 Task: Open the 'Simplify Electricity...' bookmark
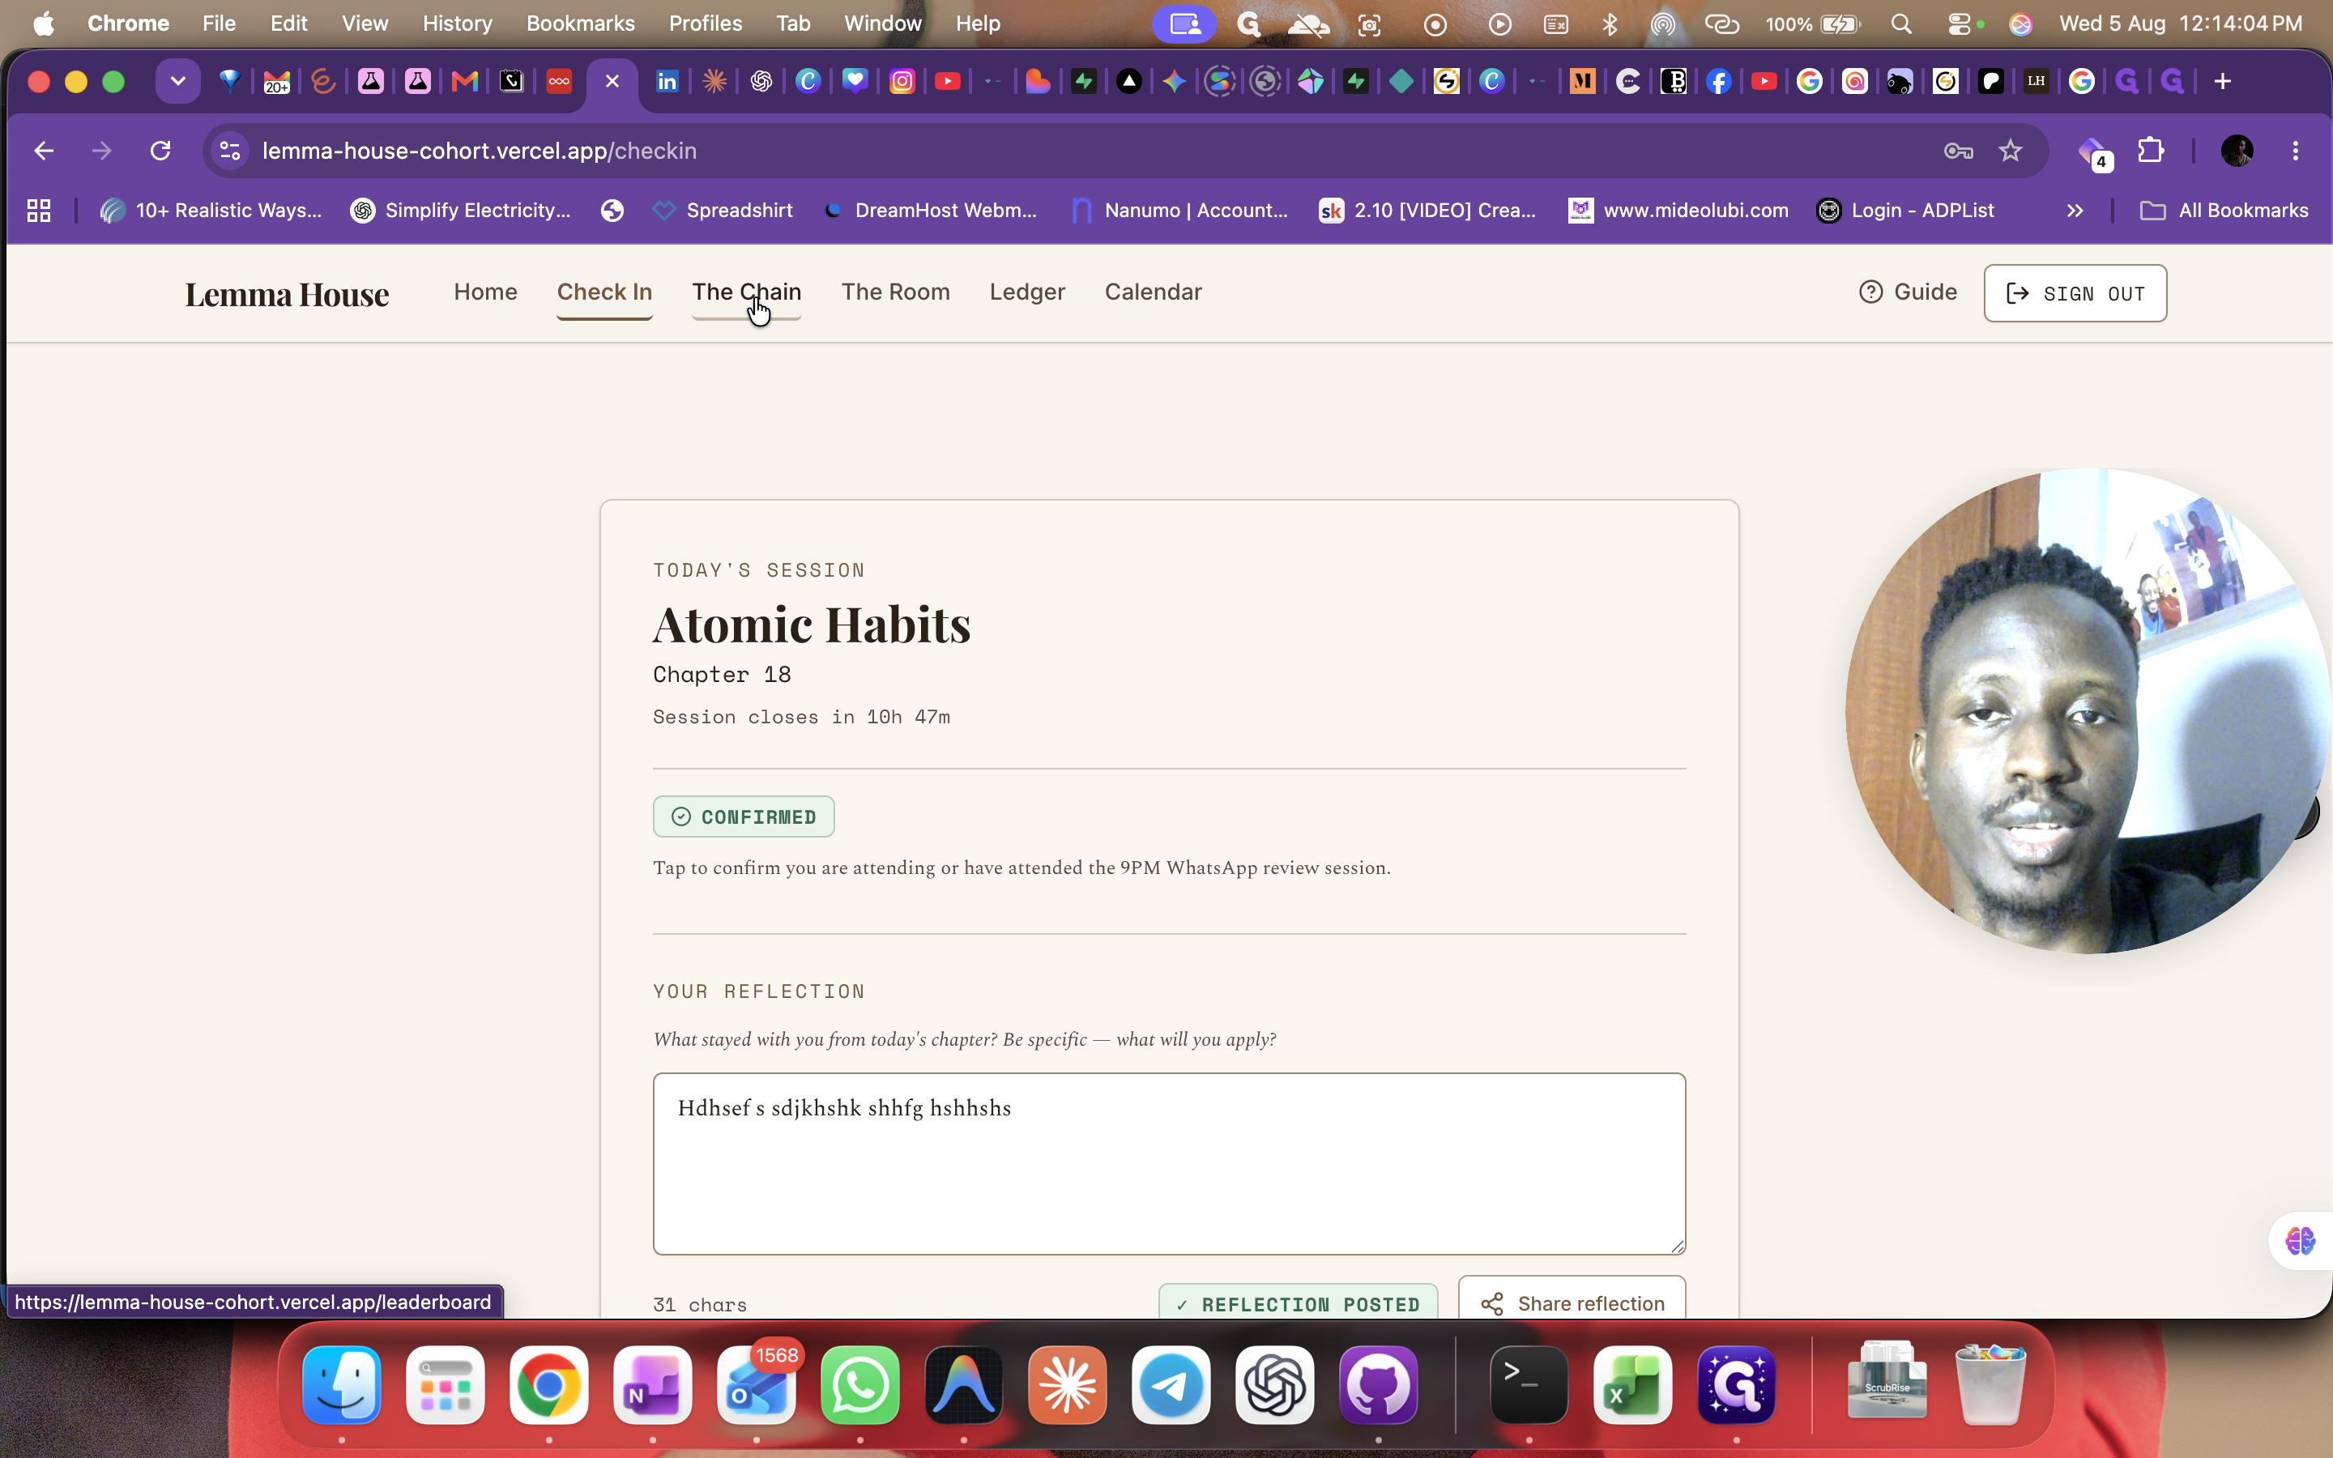click(461, 211)
